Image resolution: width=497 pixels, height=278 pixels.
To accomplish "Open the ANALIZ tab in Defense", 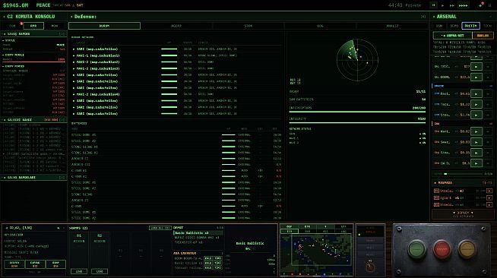I will point(392,26).
